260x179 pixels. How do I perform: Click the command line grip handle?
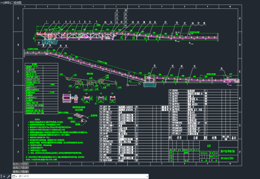click(1, 177)
